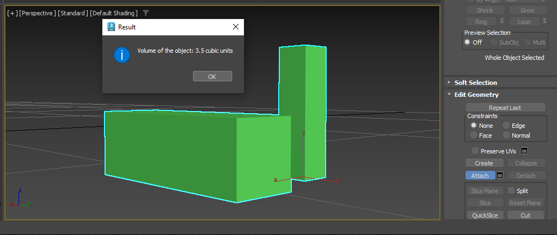
Task: Click the Slice button
Action: click(485, 203)
